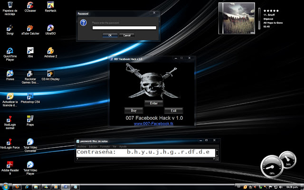Open the Action Center flag tray icon
This screenshot has width=304, height=190.
point(270,187)
